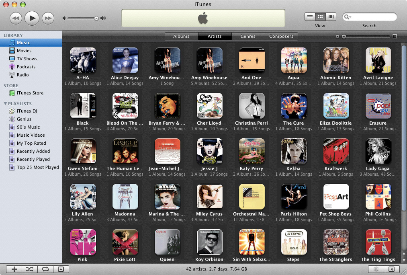407x275 pixels.
Task: Focus the Search field
Action: (x=370, y=17)
